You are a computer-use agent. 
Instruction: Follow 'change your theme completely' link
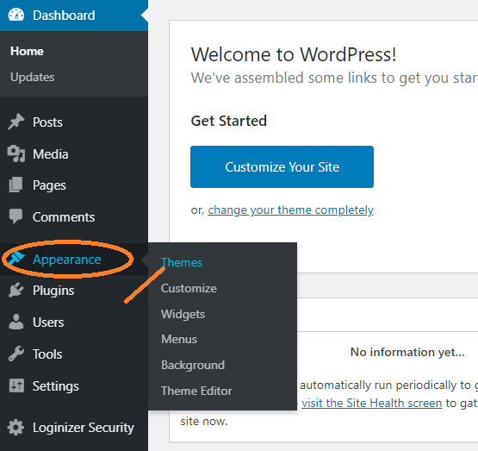tap(291, 210)
